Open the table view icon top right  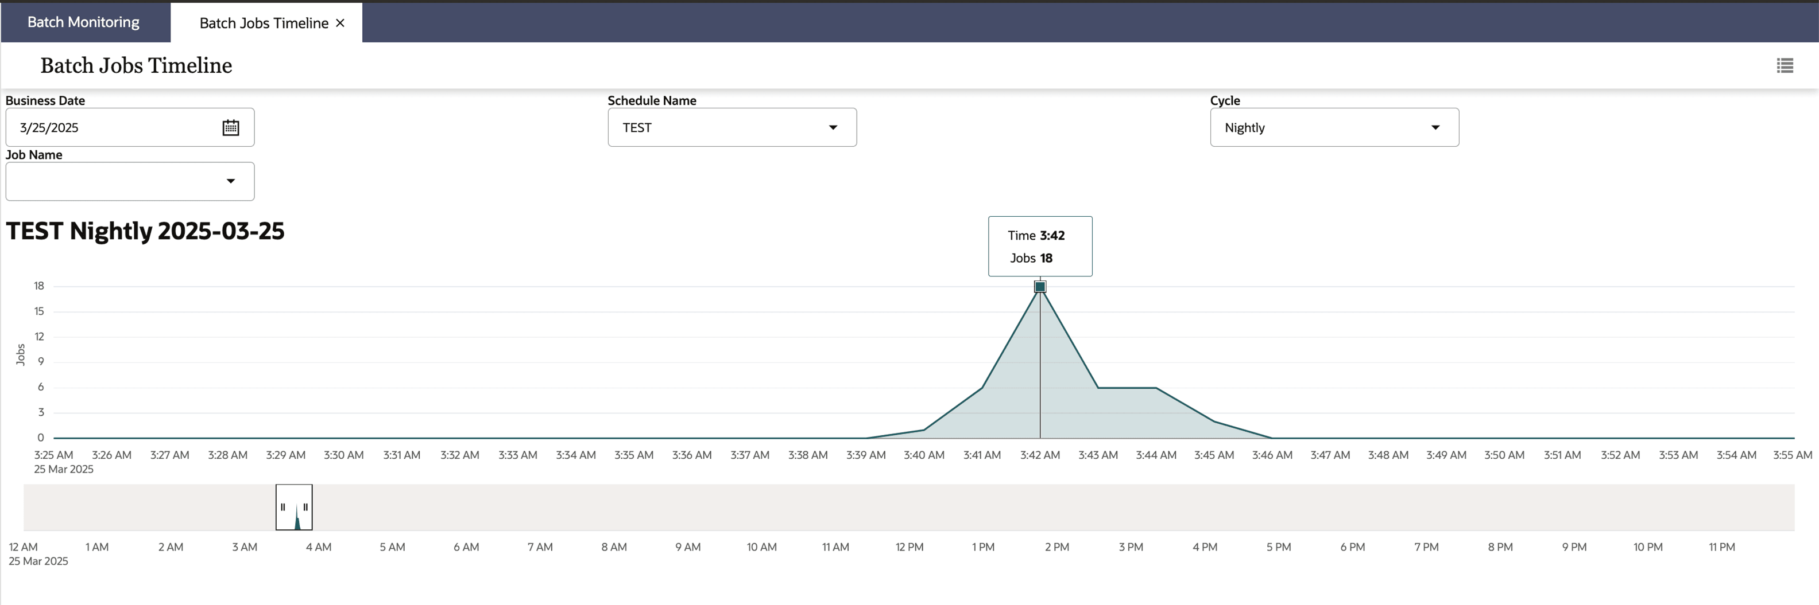pos(1786,65)
